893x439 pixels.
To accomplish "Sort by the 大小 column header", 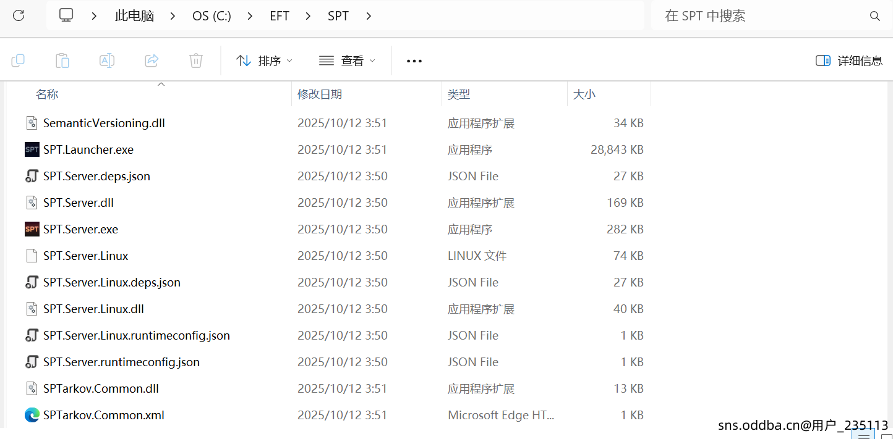I will (584, 94).
